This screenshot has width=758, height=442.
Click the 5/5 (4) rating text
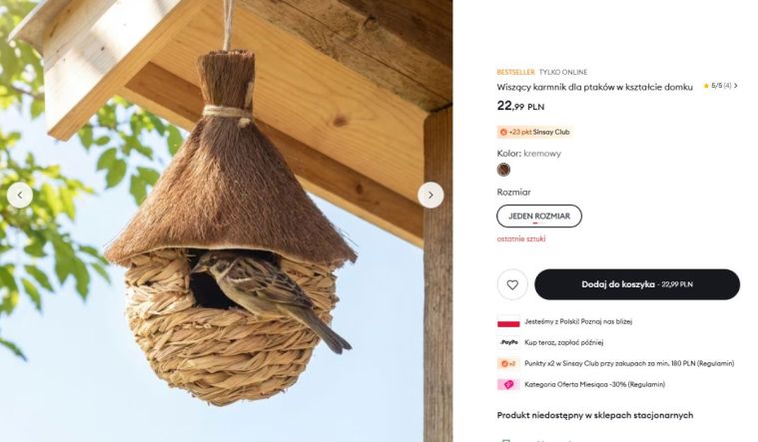click(721, 86)
